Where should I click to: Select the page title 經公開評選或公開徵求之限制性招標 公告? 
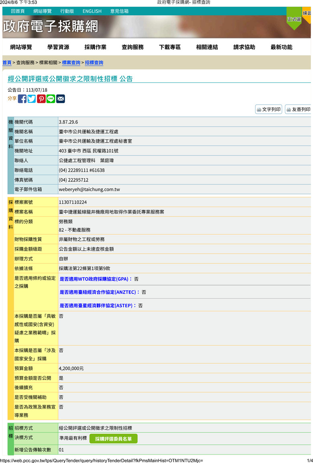pos(70,79)
